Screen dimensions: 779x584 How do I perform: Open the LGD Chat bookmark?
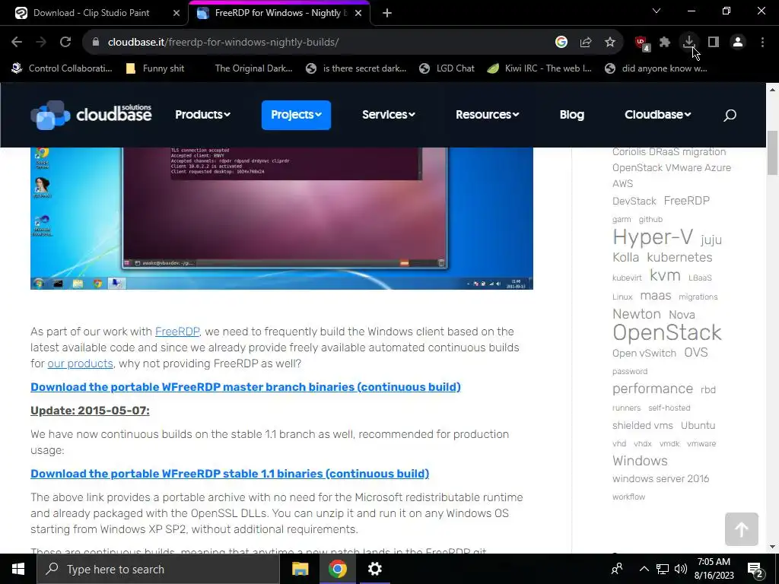coord(447,68)
